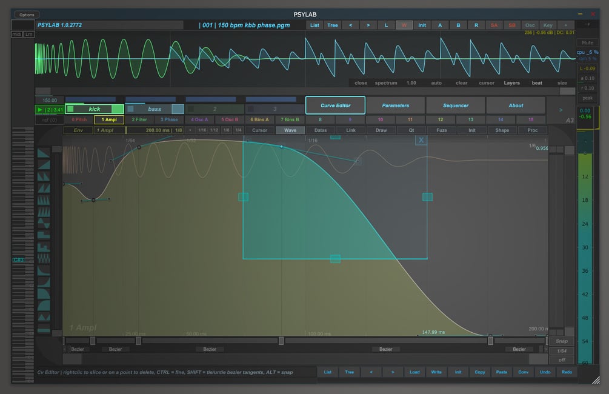Toggle the Osc display button

click(x=530, y=25)
